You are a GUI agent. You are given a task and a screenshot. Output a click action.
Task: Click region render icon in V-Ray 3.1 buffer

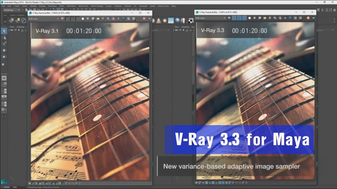tap(118, 19)
